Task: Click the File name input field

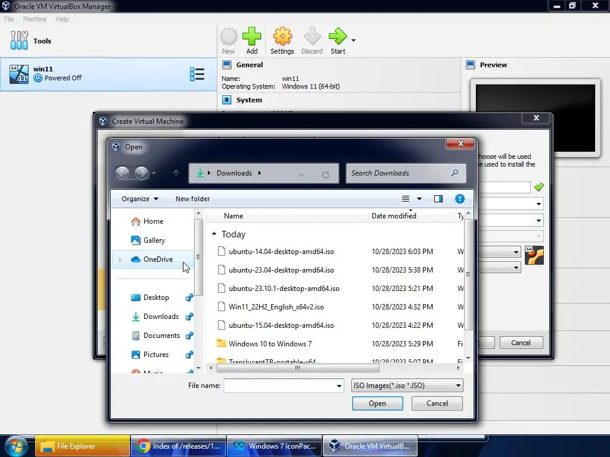Action: (x=279, y=386)
